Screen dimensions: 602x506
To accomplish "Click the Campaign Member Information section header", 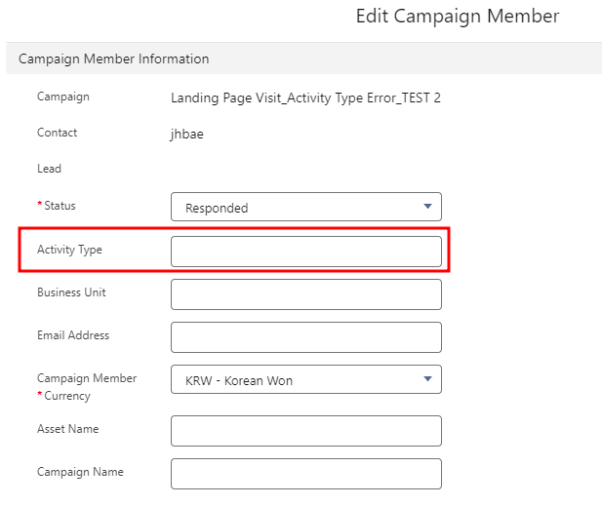I will coord(113,58).
